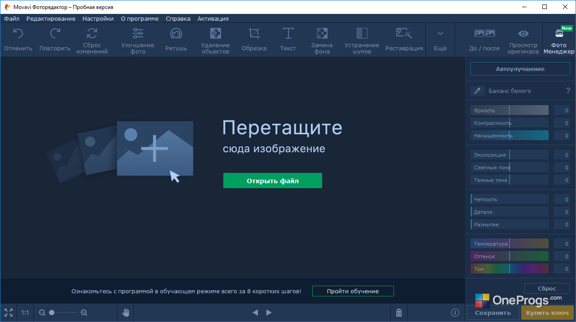Open the Настройки menu
Image resolution: width=576 pixels, height=322 pixels.
(98, 18)
